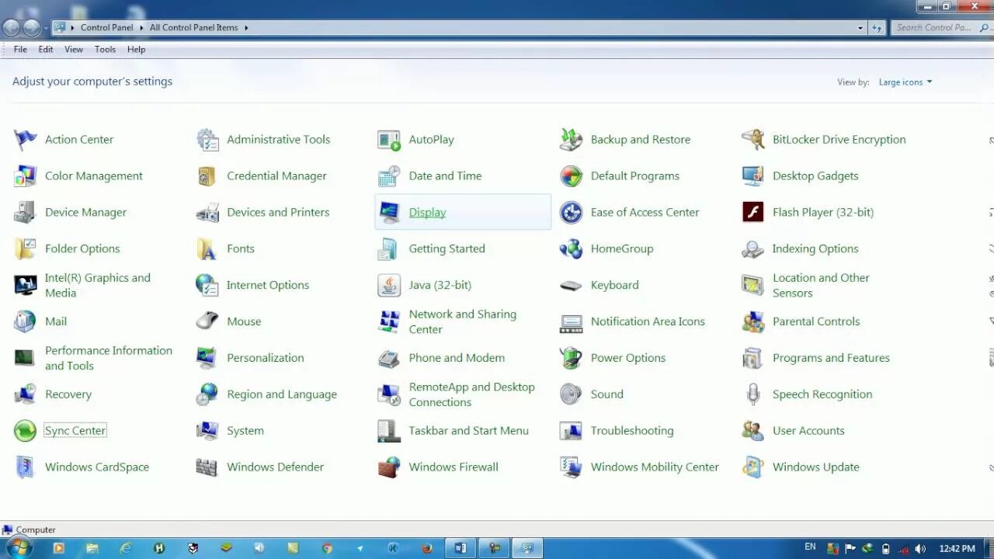Open the Device Manager icon

point(25,213)
